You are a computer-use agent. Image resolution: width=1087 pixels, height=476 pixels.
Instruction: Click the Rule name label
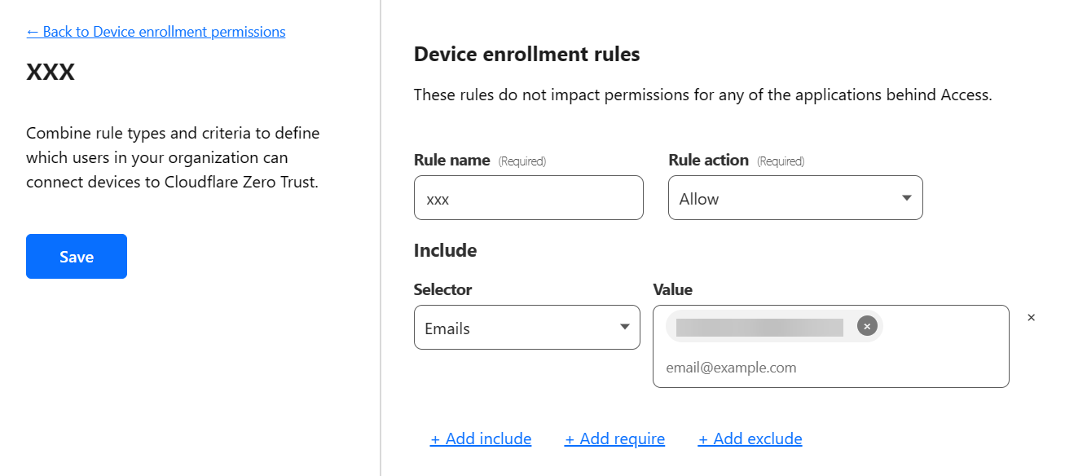pyautogui.click(x=451, y=161)
